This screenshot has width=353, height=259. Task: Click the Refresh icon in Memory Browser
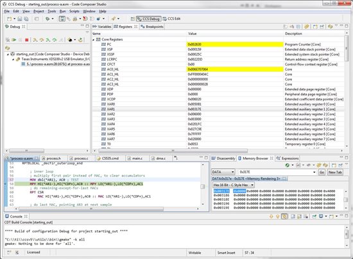(x=287, y=165)
